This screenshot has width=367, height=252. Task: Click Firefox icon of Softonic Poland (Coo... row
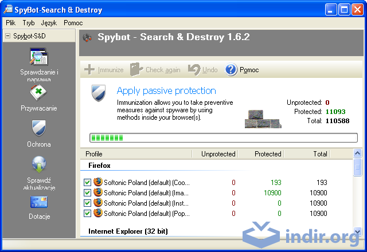(98, 182)
